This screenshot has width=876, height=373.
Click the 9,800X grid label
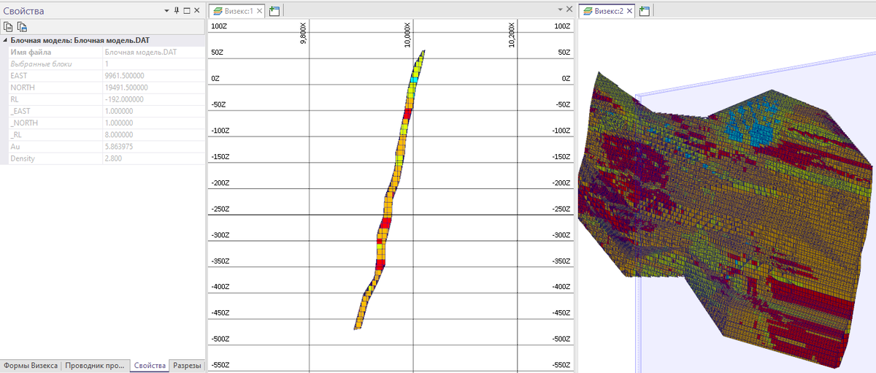[x=303, y=34]
